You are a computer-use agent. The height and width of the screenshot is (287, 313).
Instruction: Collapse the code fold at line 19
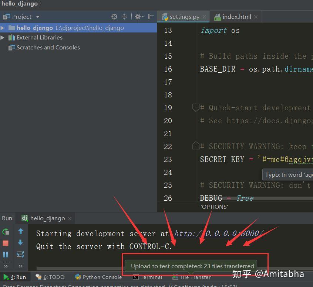196,107
